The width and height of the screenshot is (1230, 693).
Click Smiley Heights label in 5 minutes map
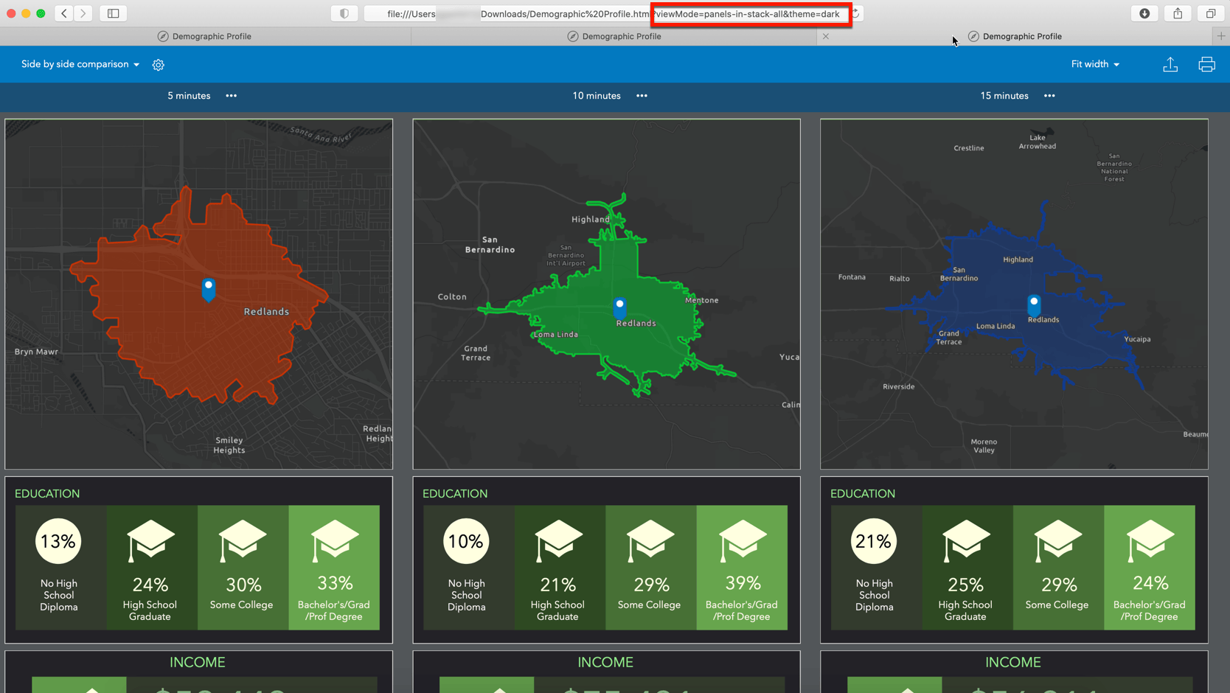pos(229,445)
